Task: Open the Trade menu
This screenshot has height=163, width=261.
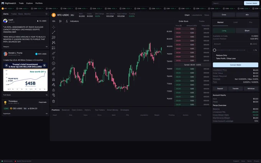Action: [x=21, y=3]
